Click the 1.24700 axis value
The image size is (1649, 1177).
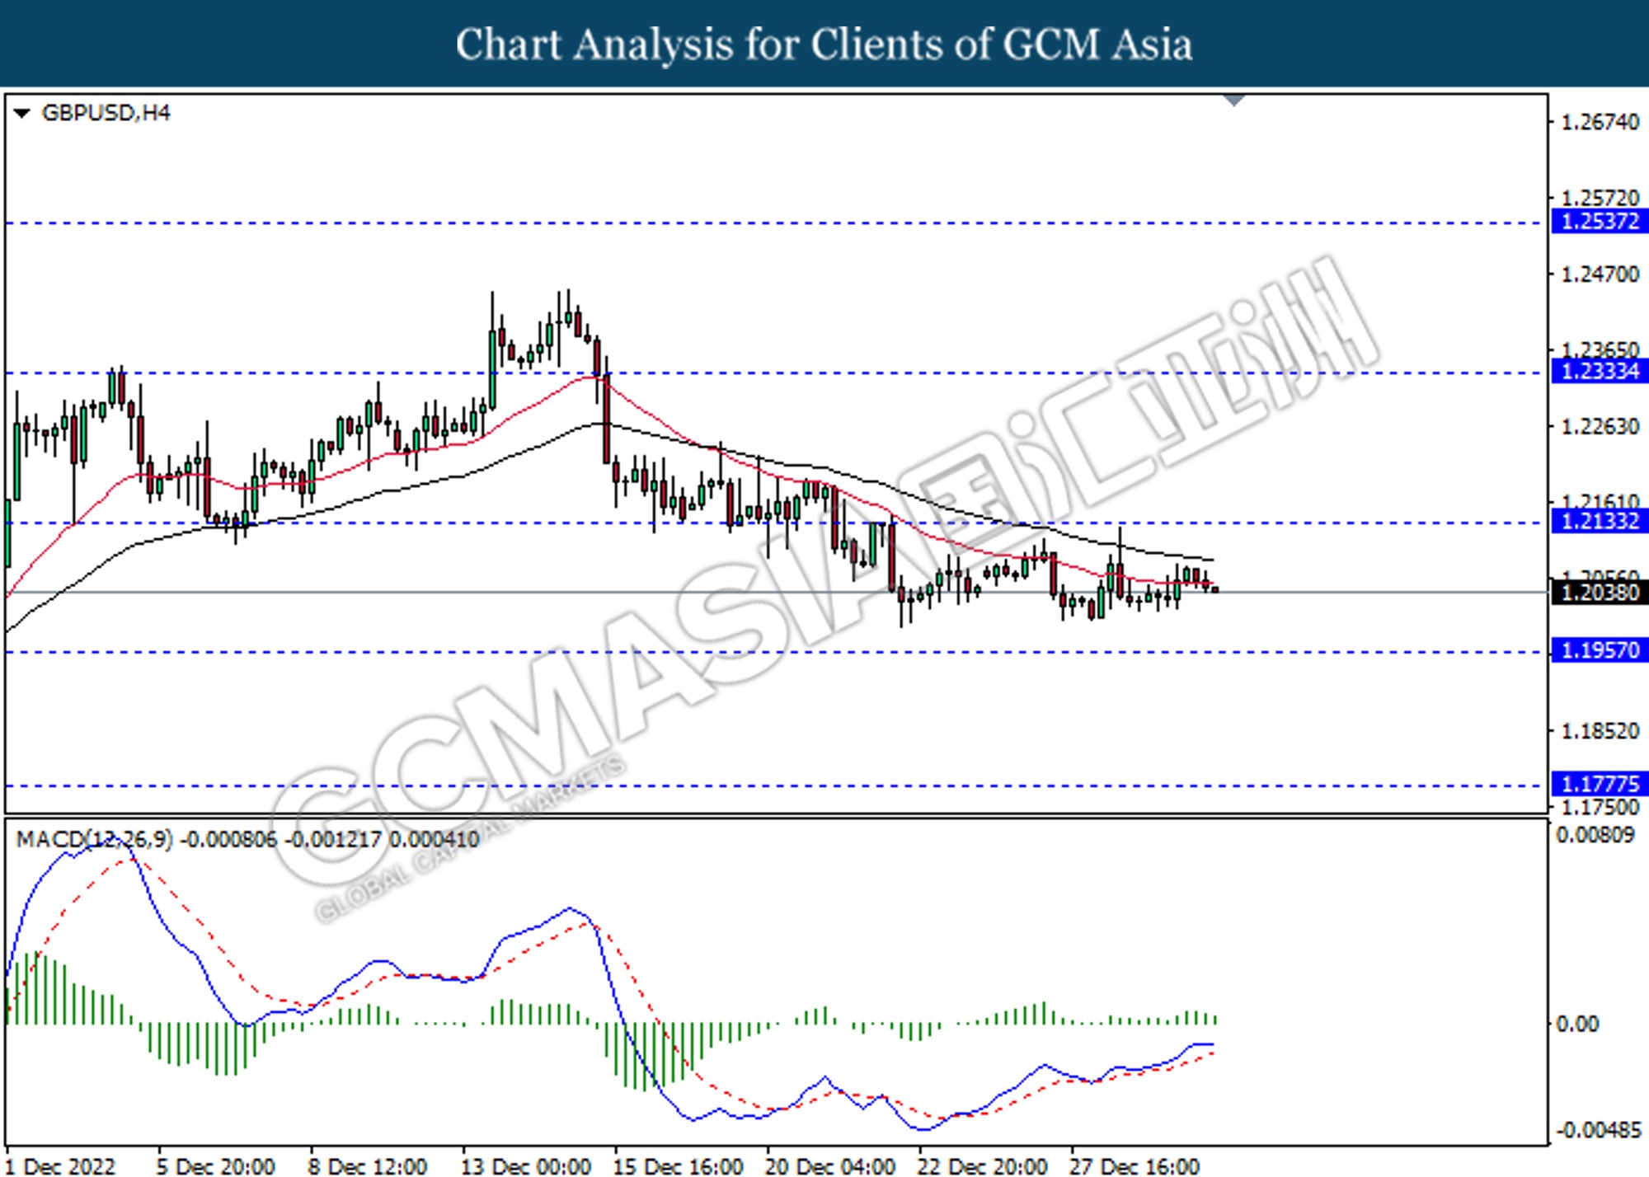pos(1600,274)
